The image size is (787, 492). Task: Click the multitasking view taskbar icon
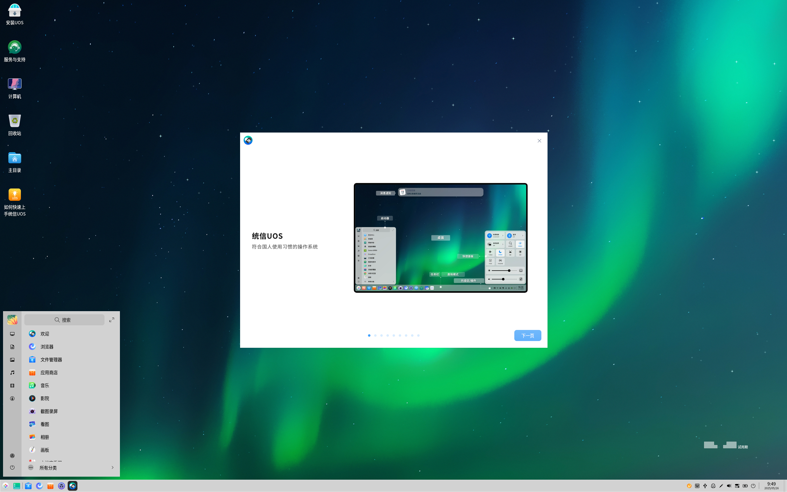(17, 486)
